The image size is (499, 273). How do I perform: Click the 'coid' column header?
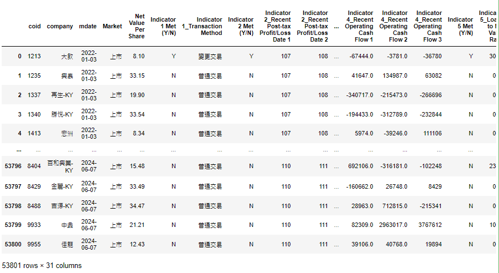click(34, 26)
